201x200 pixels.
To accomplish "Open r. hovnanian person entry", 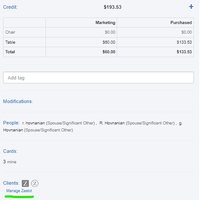I will pos(34,123).
